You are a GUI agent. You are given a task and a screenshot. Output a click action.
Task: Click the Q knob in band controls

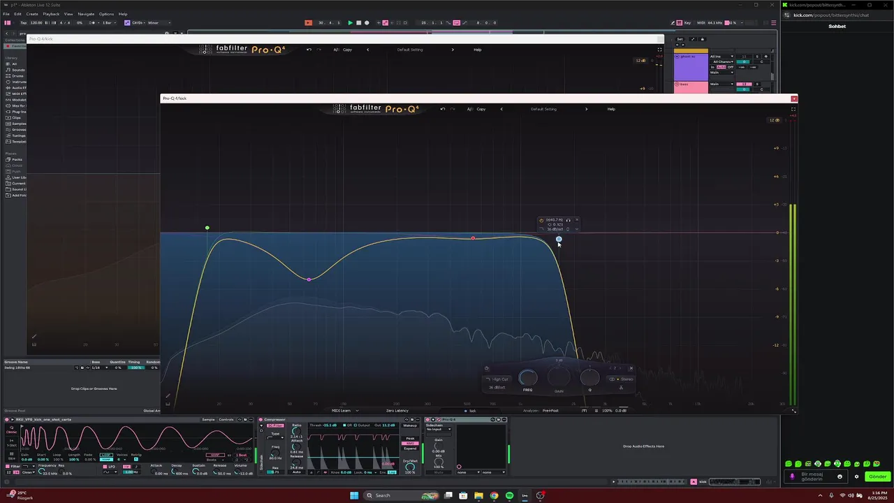tap(589, 378)
